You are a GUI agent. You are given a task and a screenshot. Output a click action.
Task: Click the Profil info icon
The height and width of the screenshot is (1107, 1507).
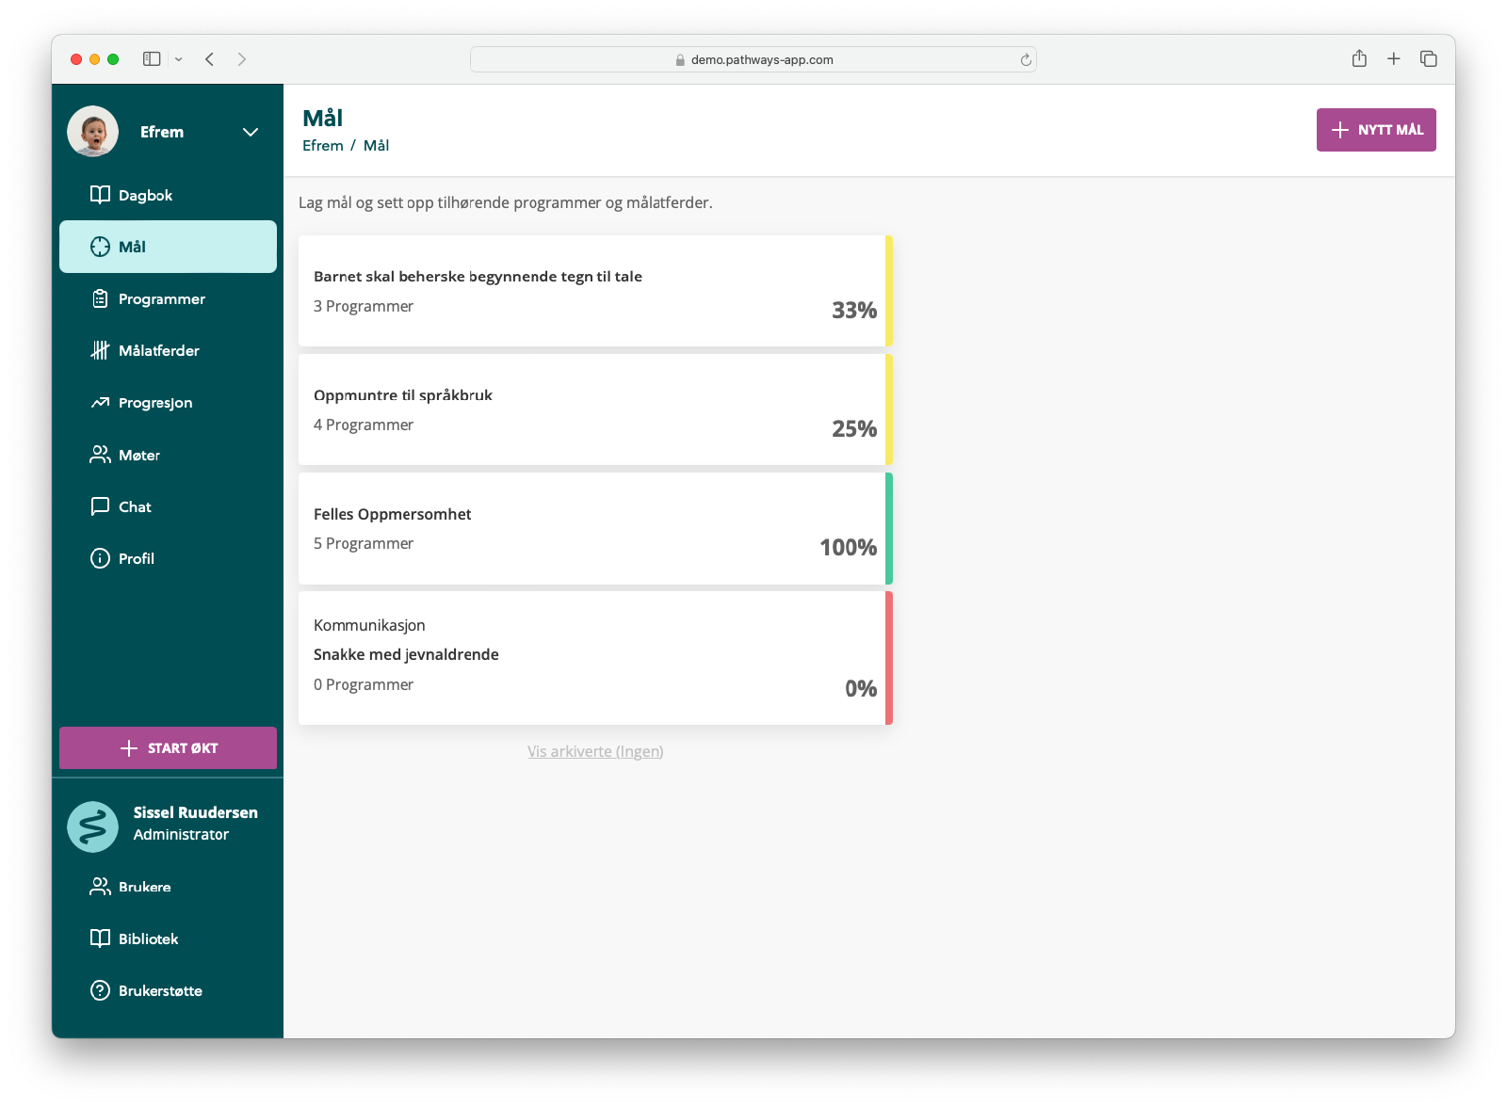pyautogui.click(x=100, y=558)
